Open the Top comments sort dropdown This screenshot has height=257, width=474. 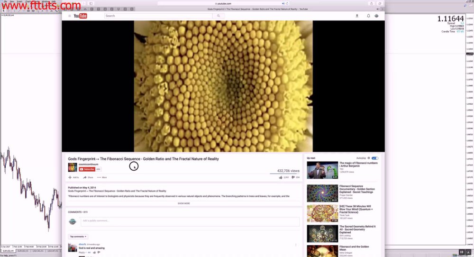coord(78,237)
